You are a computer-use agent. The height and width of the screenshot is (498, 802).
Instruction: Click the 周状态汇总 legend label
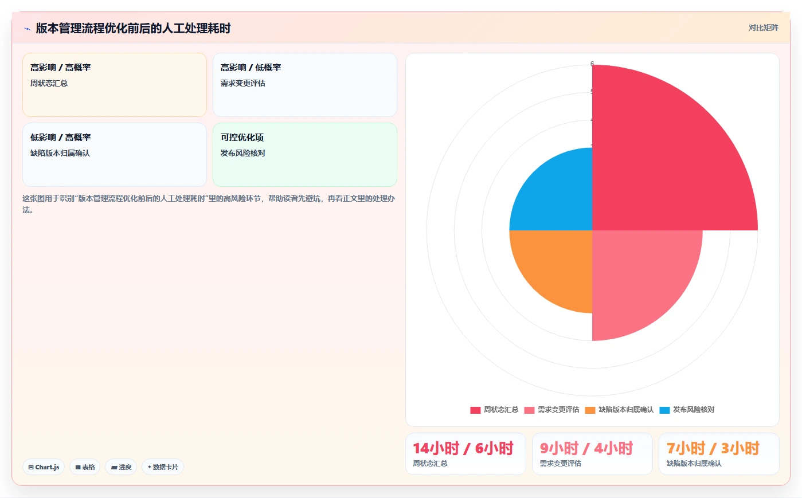coord(501,410)
